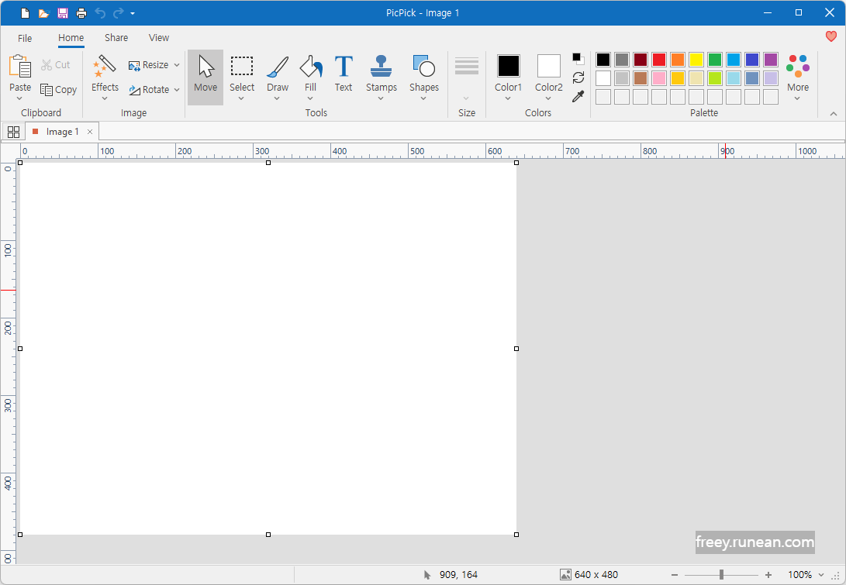Click the 640 x 480 image size readout
Viewport: 846px width, 585px height.
[x=589, y=575]
